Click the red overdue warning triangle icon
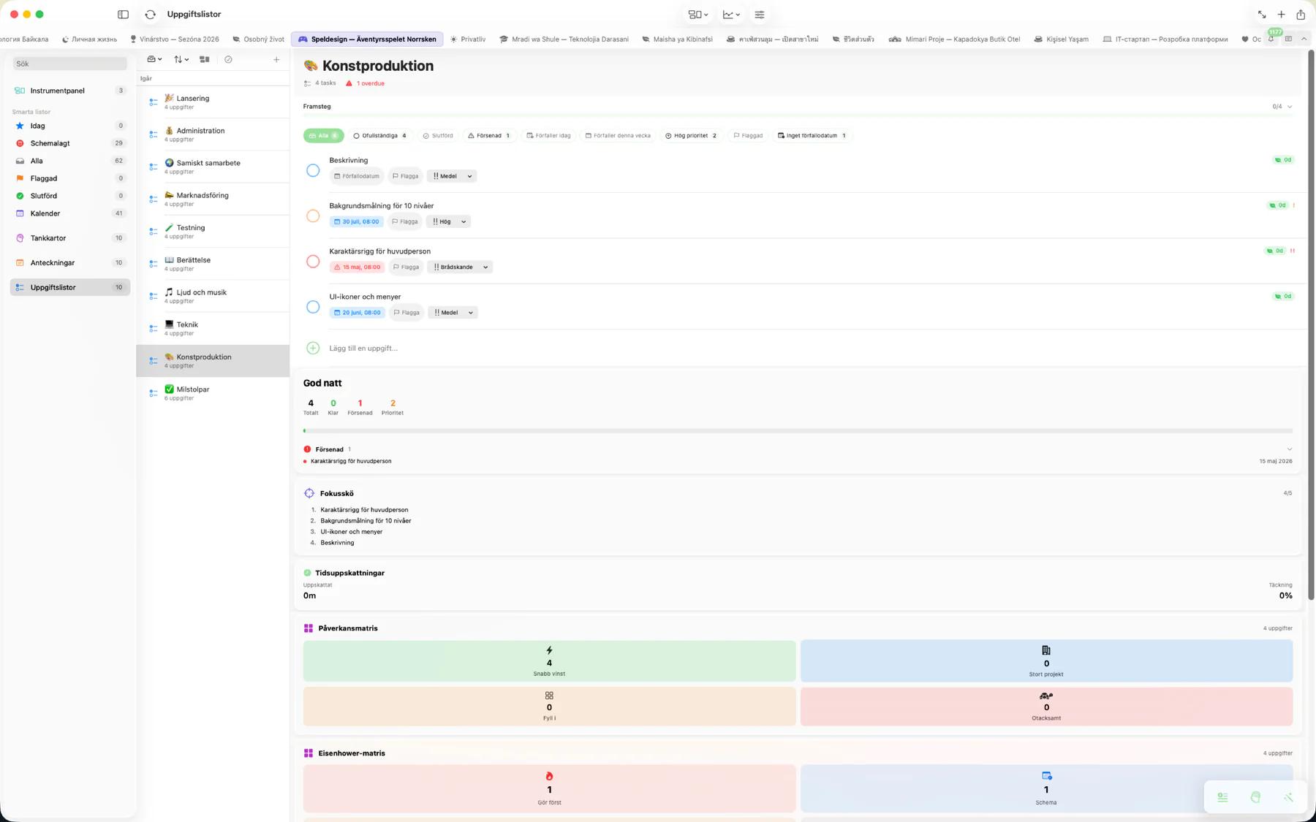1316x822 pixels. coord(349,83)
